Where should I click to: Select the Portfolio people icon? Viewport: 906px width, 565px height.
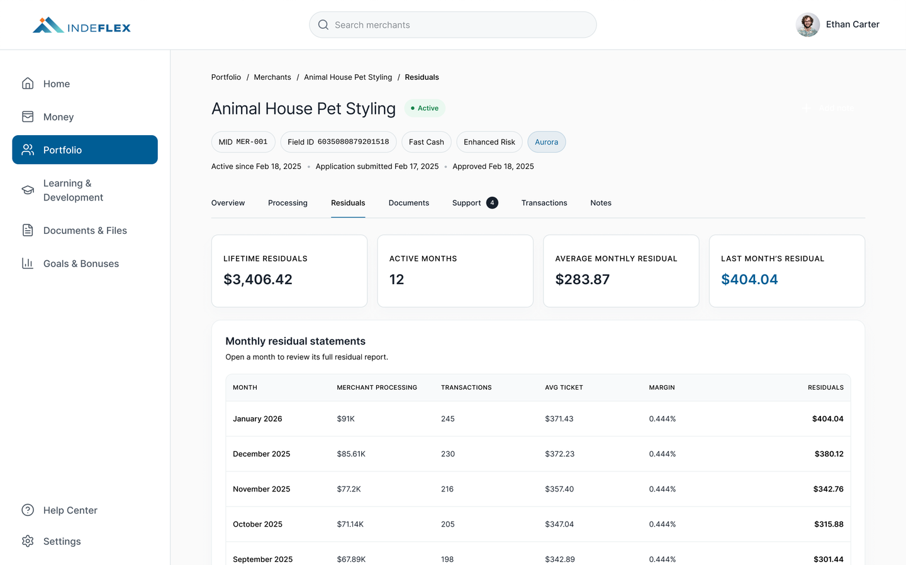28,150
